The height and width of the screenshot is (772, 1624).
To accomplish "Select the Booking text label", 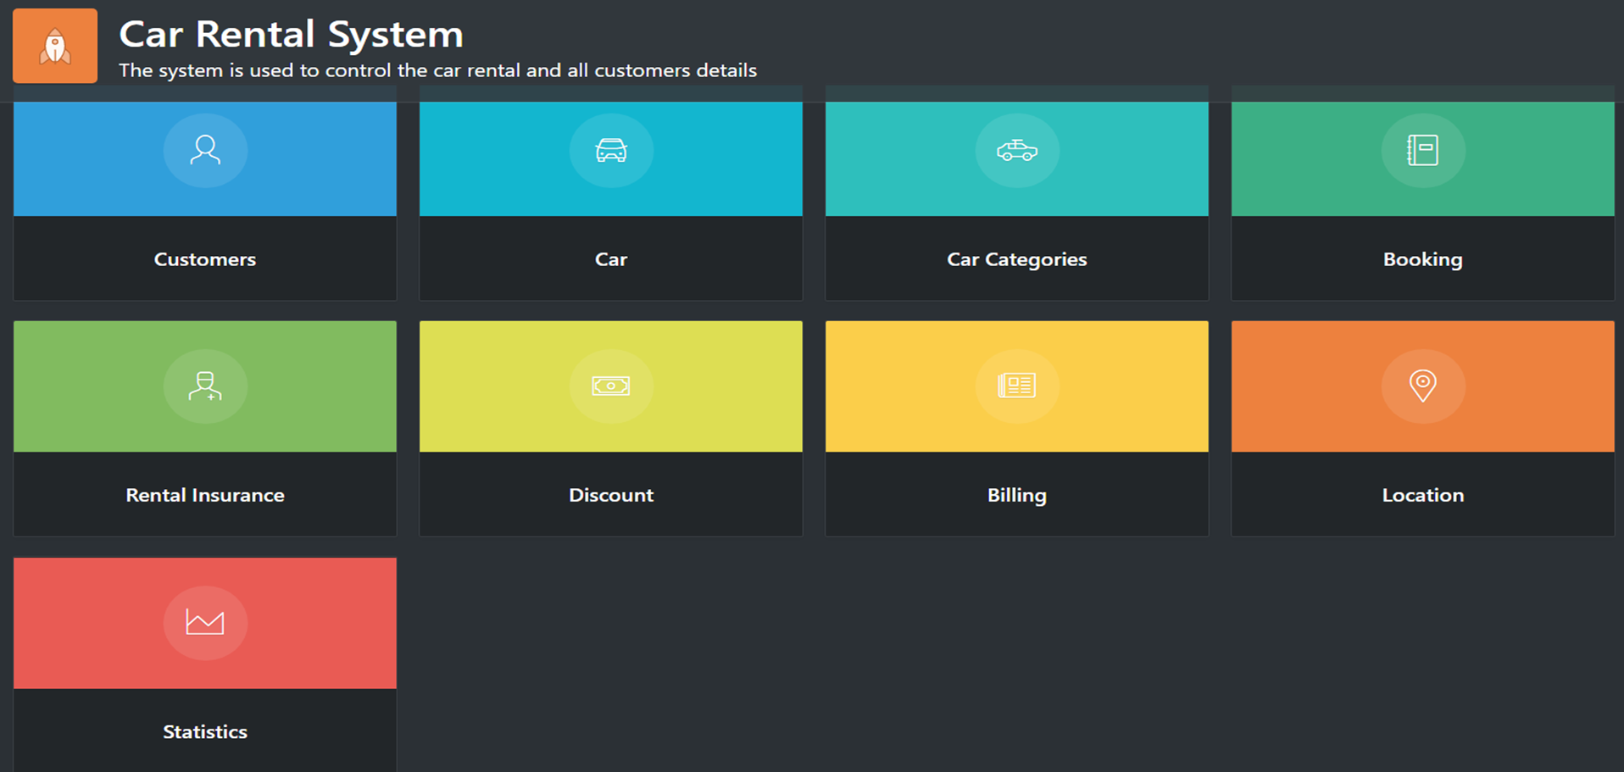I will [1422, 259].
